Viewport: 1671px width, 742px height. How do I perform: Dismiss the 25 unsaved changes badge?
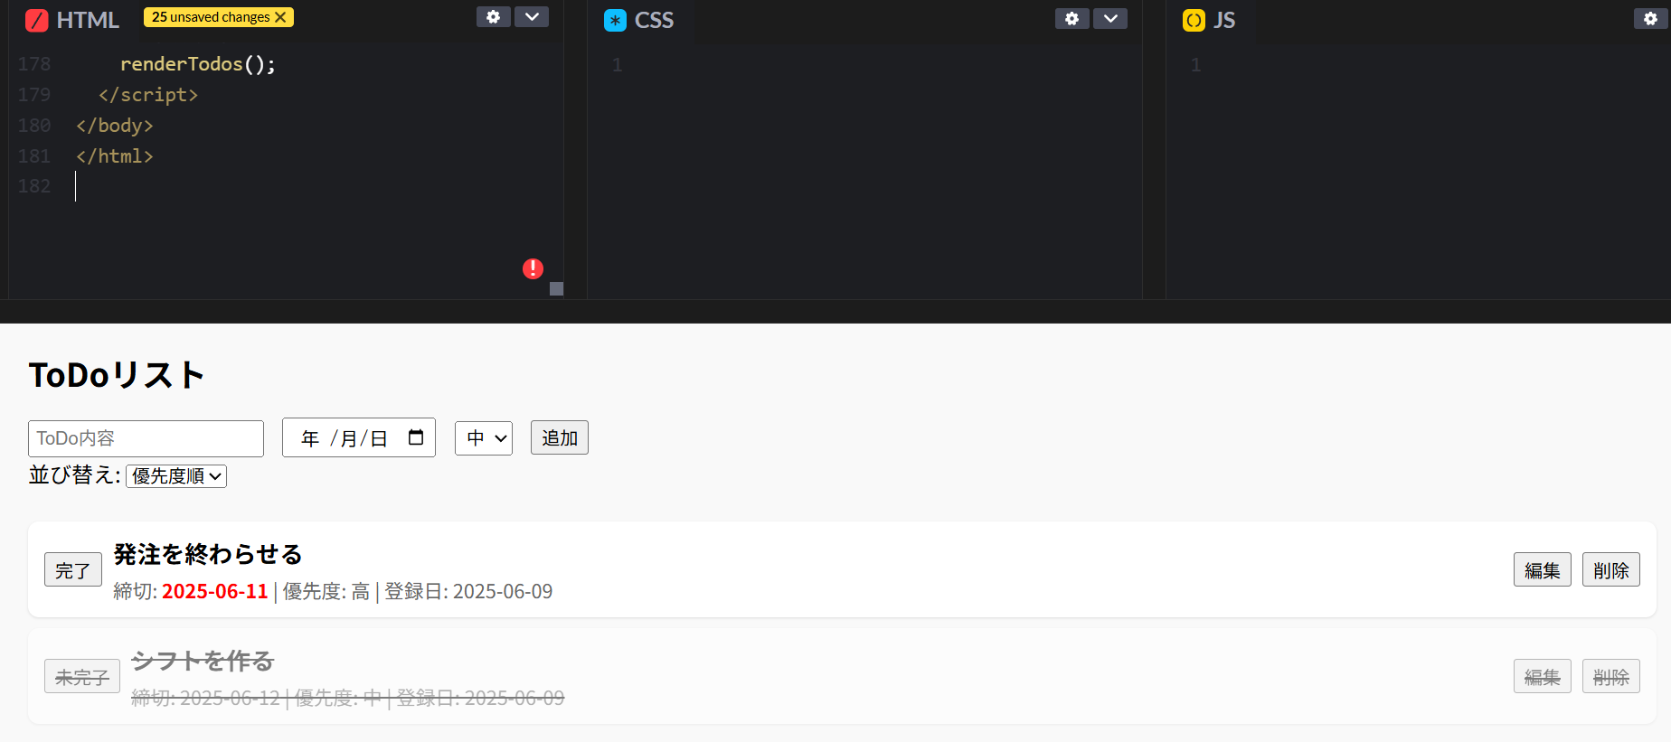tap(280, 17)
